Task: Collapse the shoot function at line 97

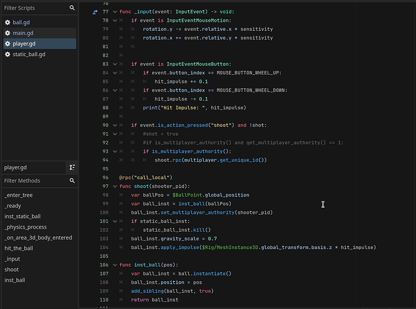Action: (x=115, y=186)
